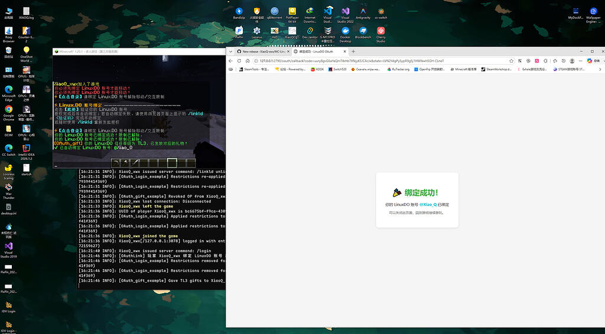
Task: Open the Lazarus desktop icon
Action: pos(256,32)
